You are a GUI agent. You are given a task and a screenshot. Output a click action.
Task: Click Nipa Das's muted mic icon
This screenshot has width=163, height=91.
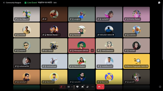point(98,82)
